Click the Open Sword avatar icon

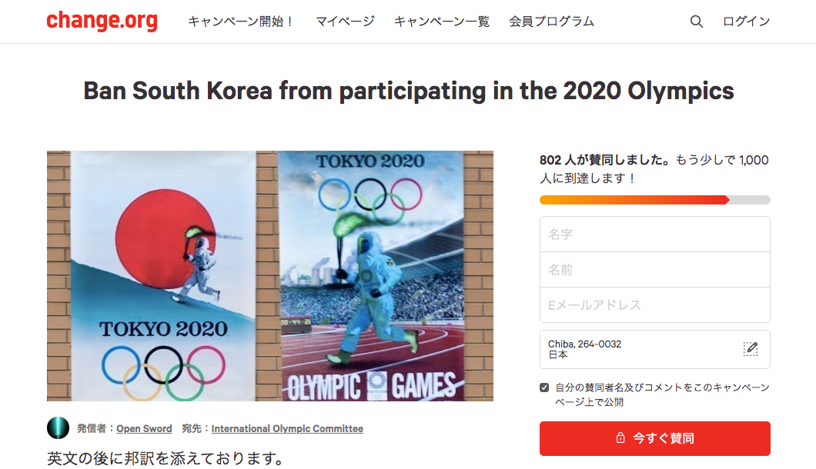(x=59, y=428)
